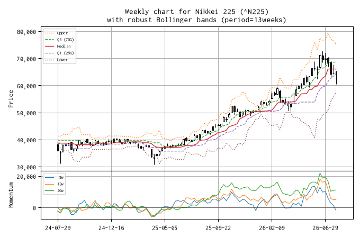Screen dimensions: 360x238
Task: Click the green dashed Q3 legend line sample
Action: 50,40
